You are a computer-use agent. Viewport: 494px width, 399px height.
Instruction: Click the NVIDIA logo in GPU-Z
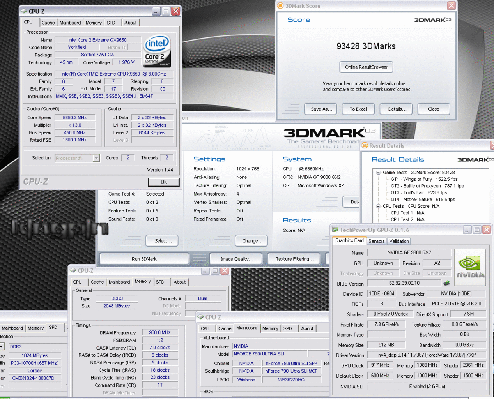[x=470, y=268]
